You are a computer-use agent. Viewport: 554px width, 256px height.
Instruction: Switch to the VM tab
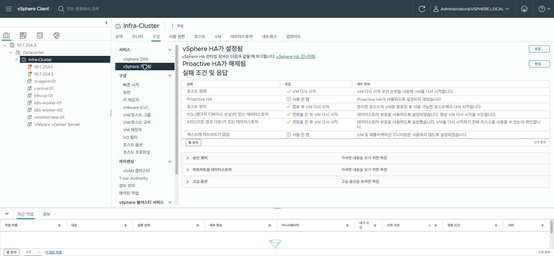click(x=218, y=37)
